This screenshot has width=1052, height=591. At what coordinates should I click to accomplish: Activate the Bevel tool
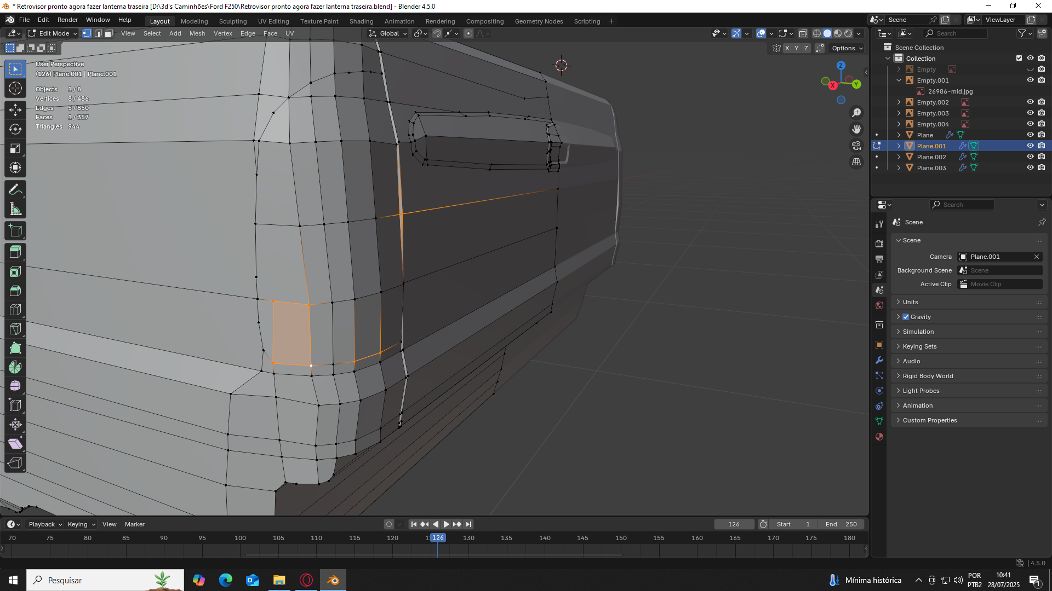(15, 291)
